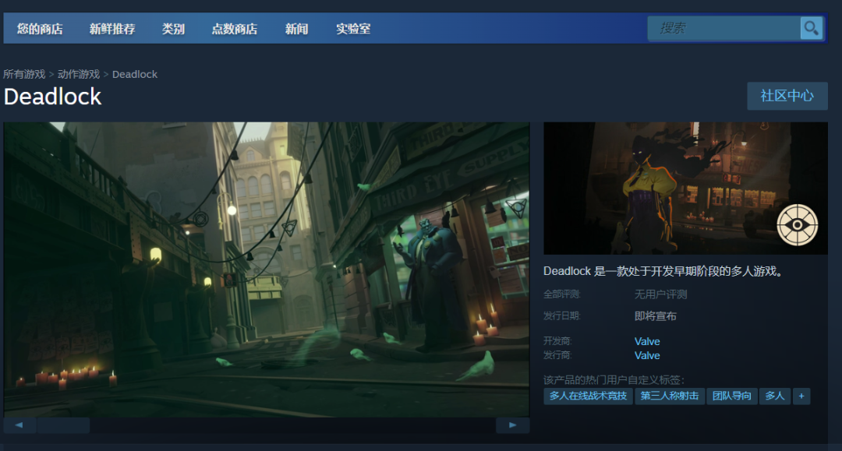Open 点数商店 tab

coord(235,29)
